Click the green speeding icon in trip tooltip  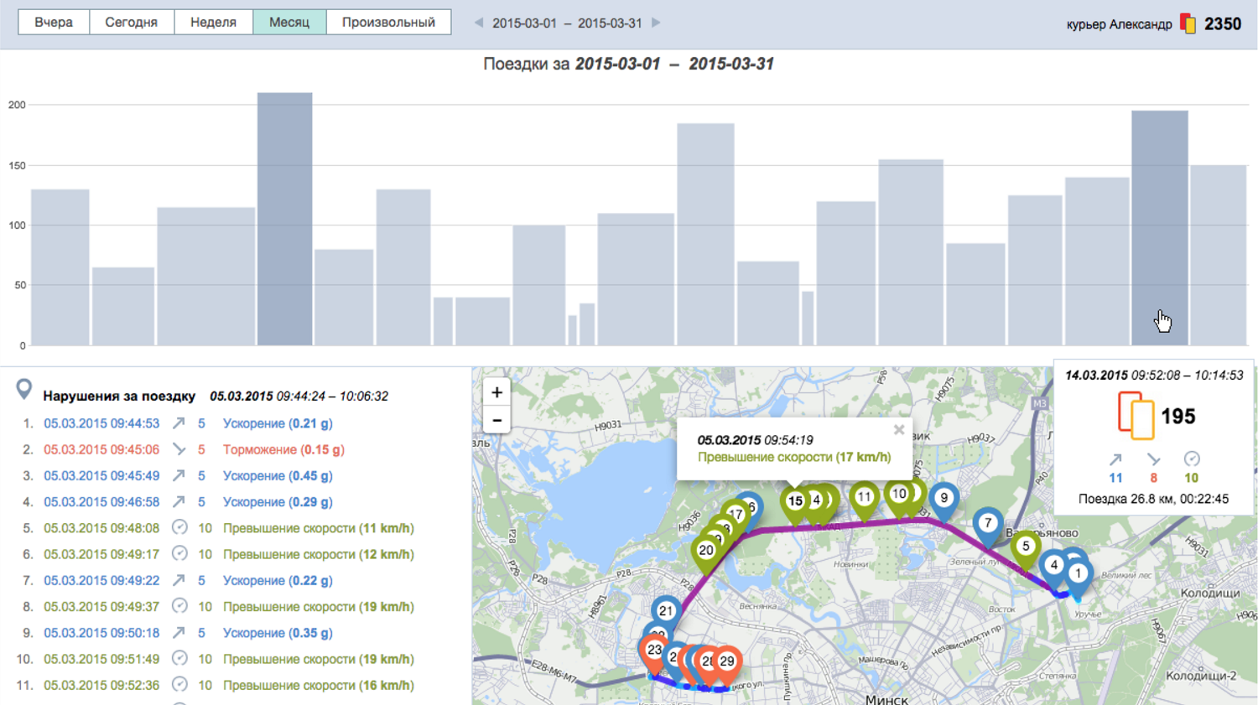click(1192, 459)
